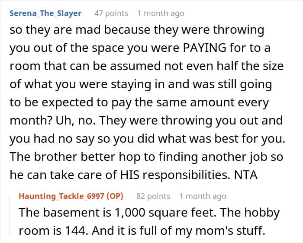Open Serena_The_Slayer's user profile
Viewport: 303px width, 243px height.
[x=45, y=13]
